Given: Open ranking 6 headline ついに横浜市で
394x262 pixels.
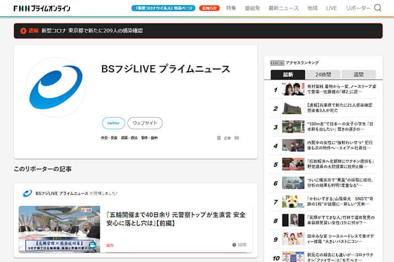Looking at the screenshot, I should coord(340,183).
